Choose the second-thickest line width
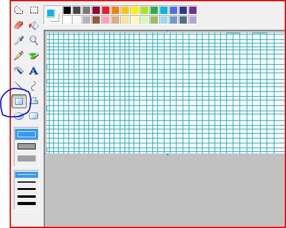 point(27,197)
